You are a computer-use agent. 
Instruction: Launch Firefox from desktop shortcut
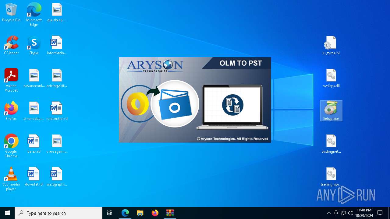point(11,111)
